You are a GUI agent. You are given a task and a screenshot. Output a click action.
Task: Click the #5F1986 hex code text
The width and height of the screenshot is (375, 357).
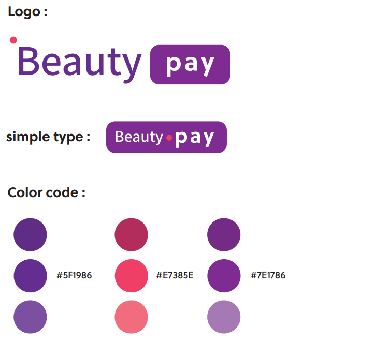74,275
